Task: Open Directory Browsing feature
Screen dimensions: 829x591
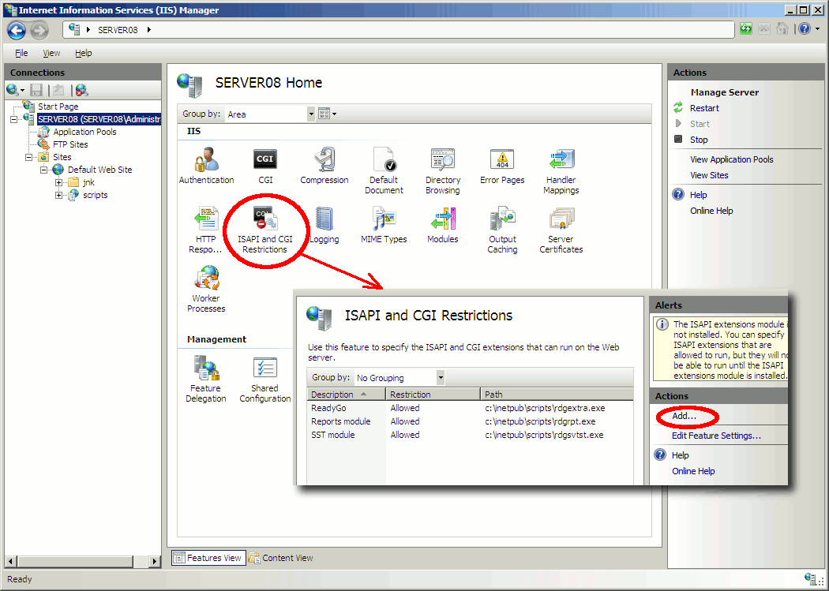Action: point(442,170)
